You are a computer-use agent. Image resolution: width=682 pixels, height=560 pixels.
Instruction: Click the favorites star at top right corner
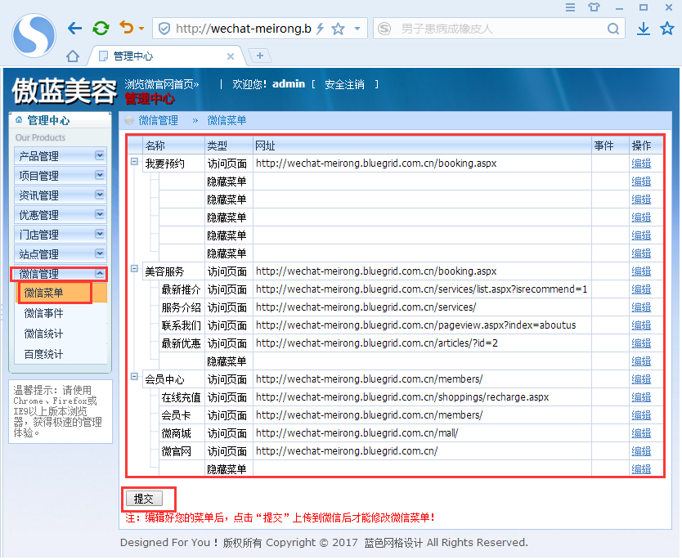(666, 27)
